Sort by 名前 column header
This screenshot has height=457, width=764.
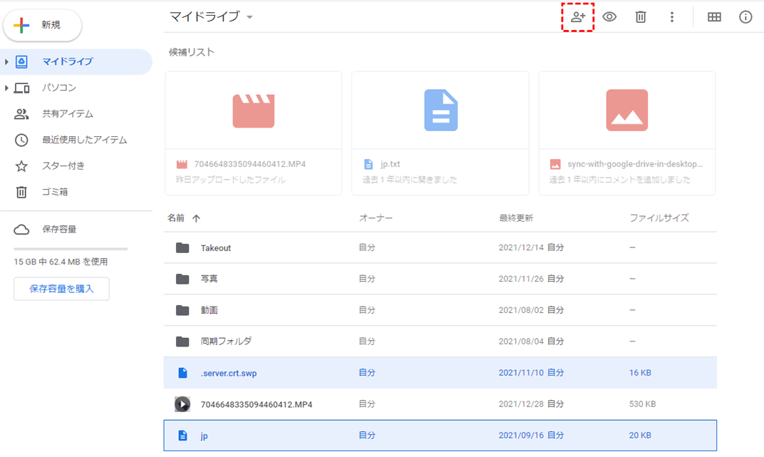coord(176,218)
